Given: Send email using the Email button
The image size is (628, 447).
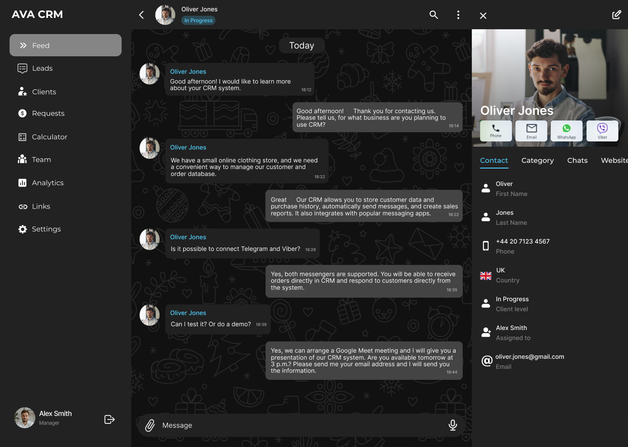Looking at the screenshot, I should click(x=531, y=131).
